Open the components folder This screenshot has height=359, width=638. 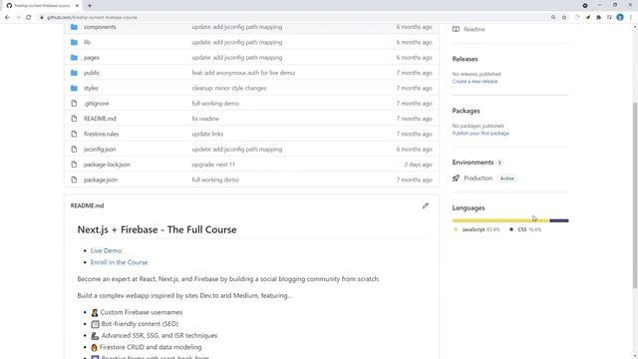pos(100,27)
